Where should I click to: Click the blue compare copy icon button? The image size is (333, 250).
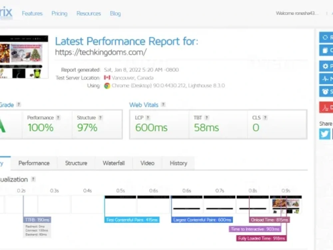click(326, 50)
